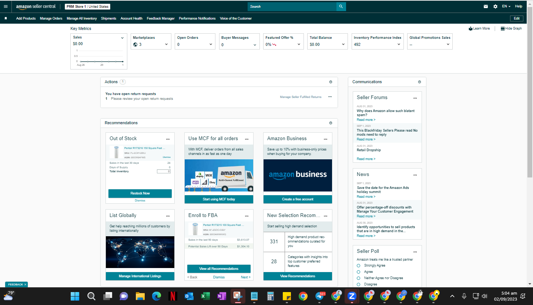
Task: Open Telegram from the taskbar
Action: [319, 296]
